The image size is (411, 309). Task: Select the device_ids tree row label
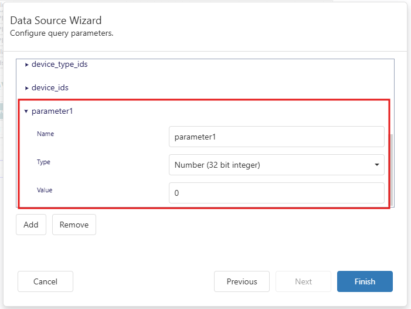[50, 87]
